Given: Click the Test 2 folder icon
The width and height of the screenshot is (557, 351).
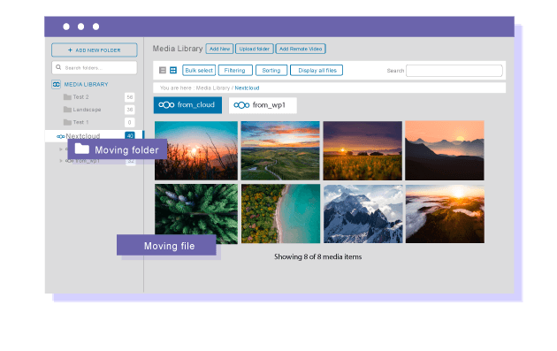Looking at the screenshot, I should [67, 97].
